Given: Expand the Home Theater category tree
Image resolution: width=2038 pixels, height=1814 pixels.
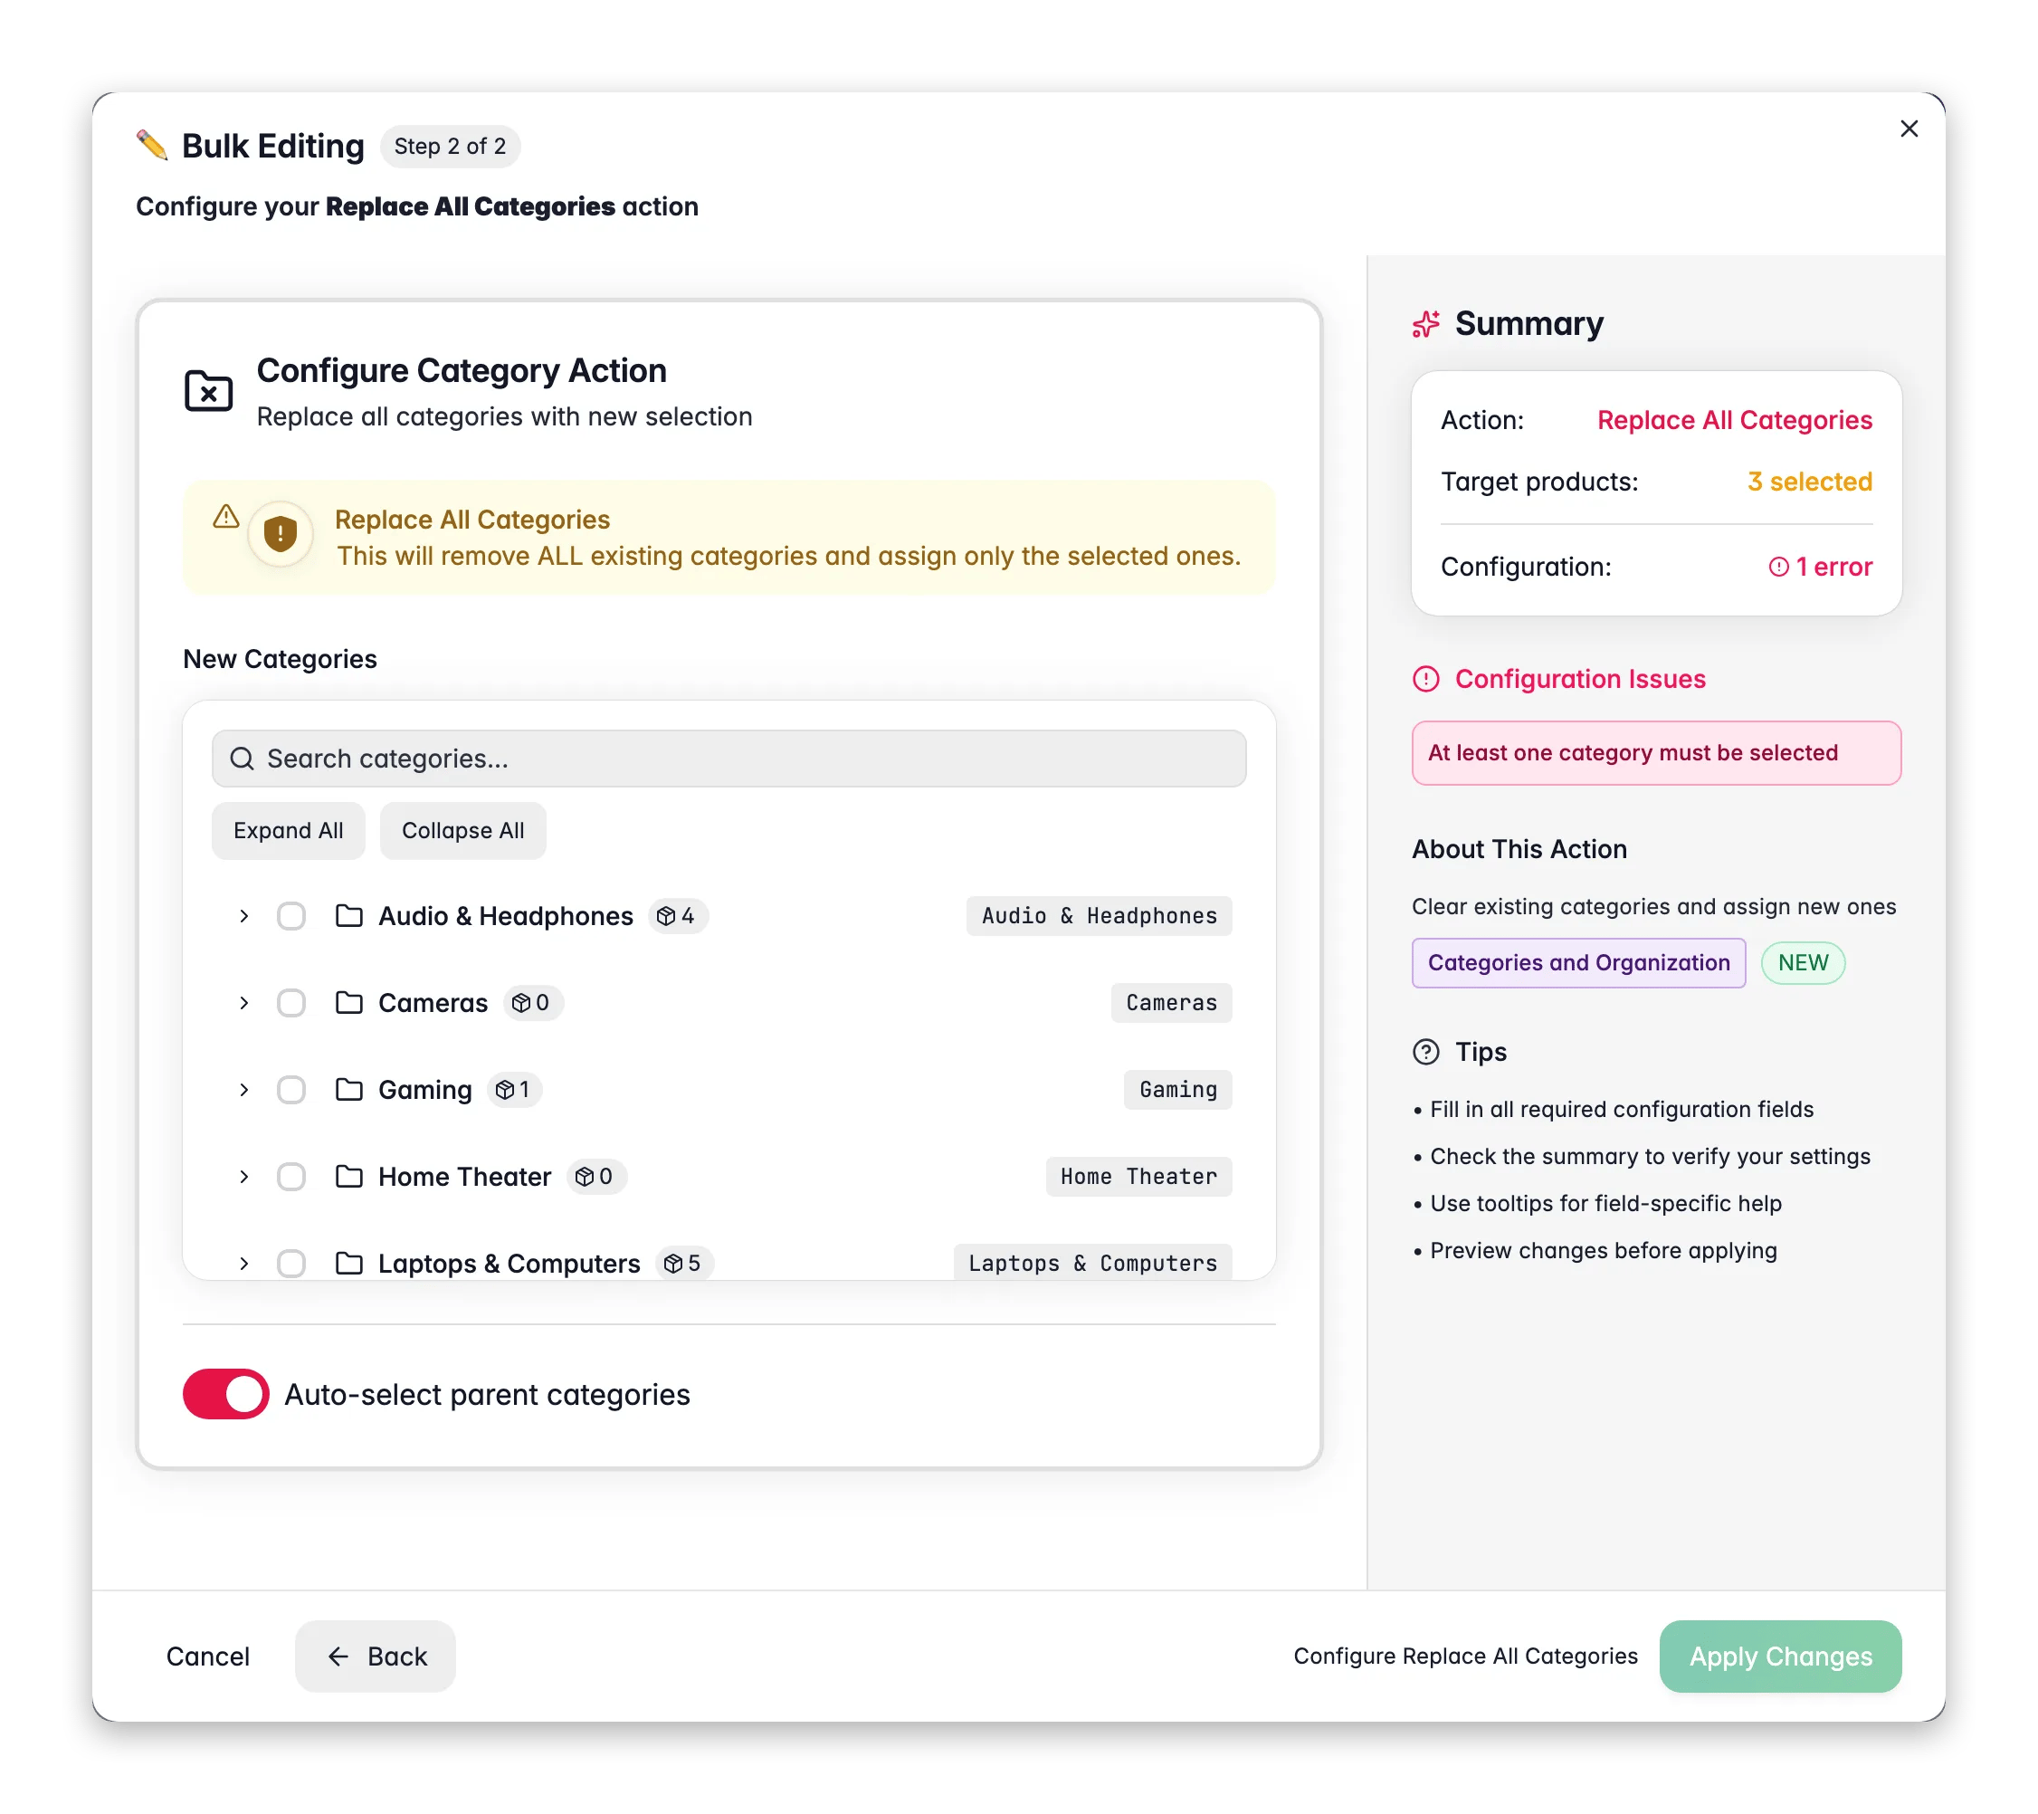Looking at the screenshot, I should coord(243,1176).
